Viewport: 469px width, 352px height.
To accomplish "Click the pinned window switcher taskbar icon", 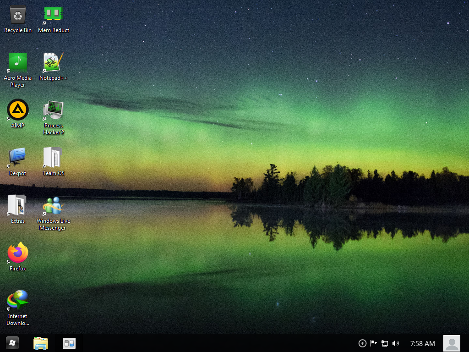I will (69, 343).
